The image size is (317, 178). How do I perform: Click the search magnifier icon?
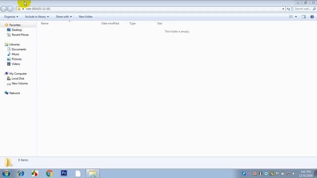point(314,9)
